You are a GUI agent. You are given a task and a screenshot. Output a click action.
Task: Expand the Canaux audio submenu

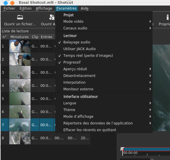tap(104, 28)
